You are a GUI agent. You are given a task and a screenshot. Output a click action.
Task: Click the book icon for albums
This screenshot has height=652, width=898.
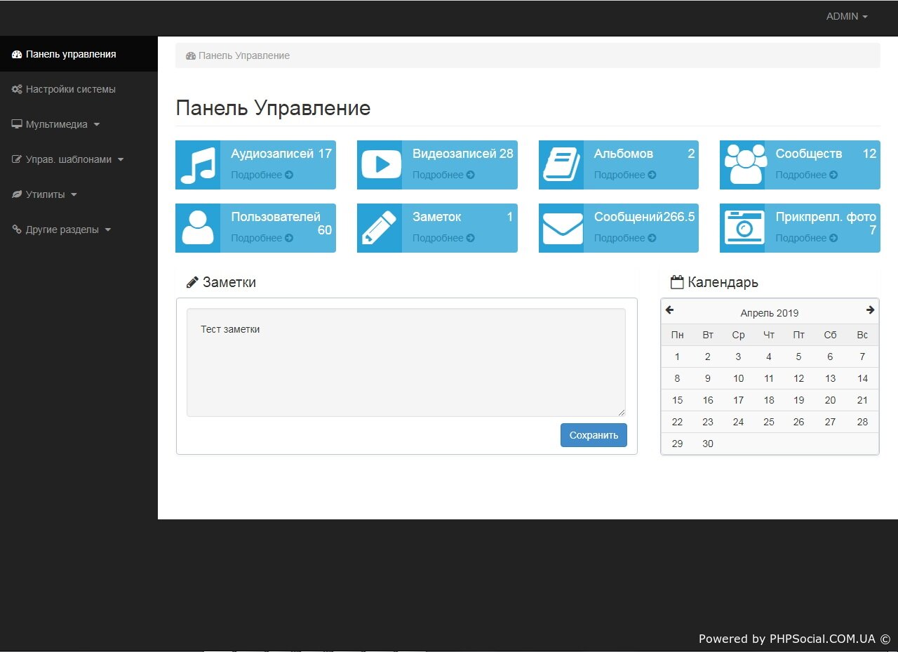click(x=561, y=165)
